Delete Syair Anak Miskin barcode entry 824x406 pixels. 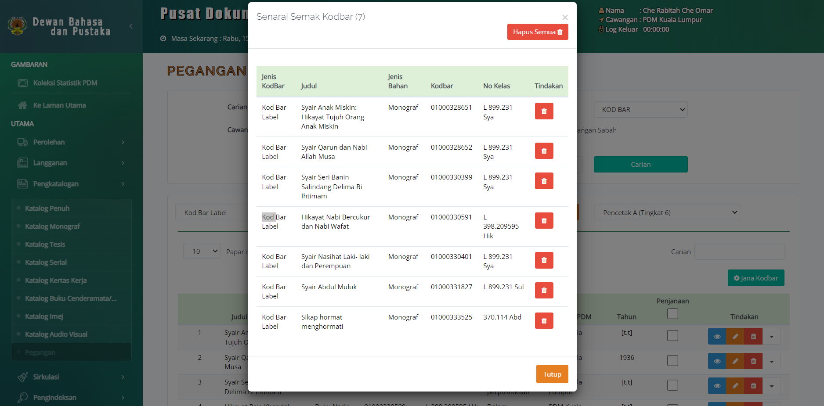tap(544, 111)
